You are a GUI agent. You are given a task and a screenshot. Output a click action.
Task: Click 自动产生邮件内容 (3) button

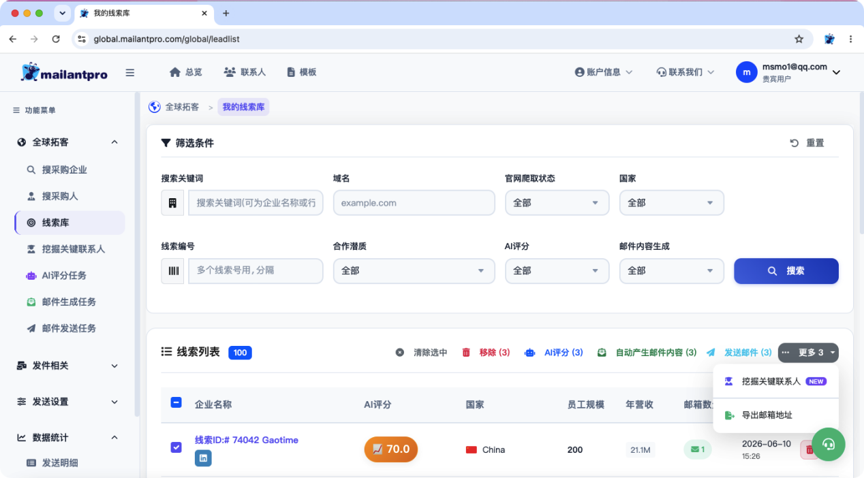click(647, 352)
